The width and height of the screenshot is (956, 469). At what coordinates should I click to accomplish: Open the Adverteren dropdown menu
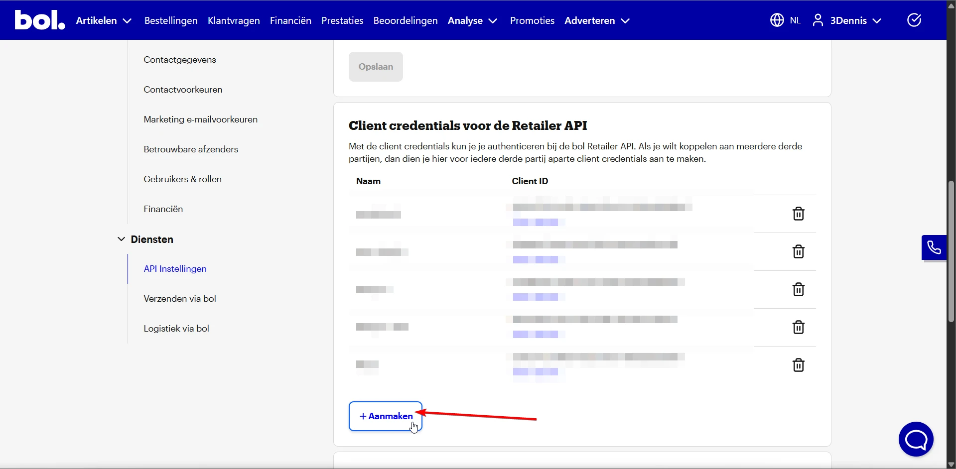(597, 20)
